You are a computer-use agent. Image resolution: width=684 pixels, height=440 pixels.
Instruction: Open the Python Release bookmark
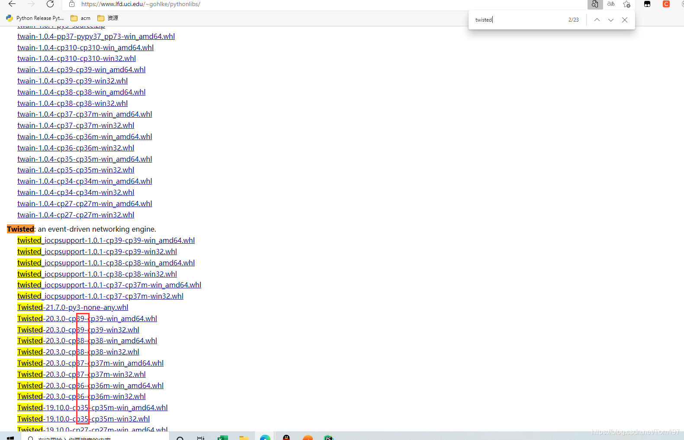[x=35, y=18]
